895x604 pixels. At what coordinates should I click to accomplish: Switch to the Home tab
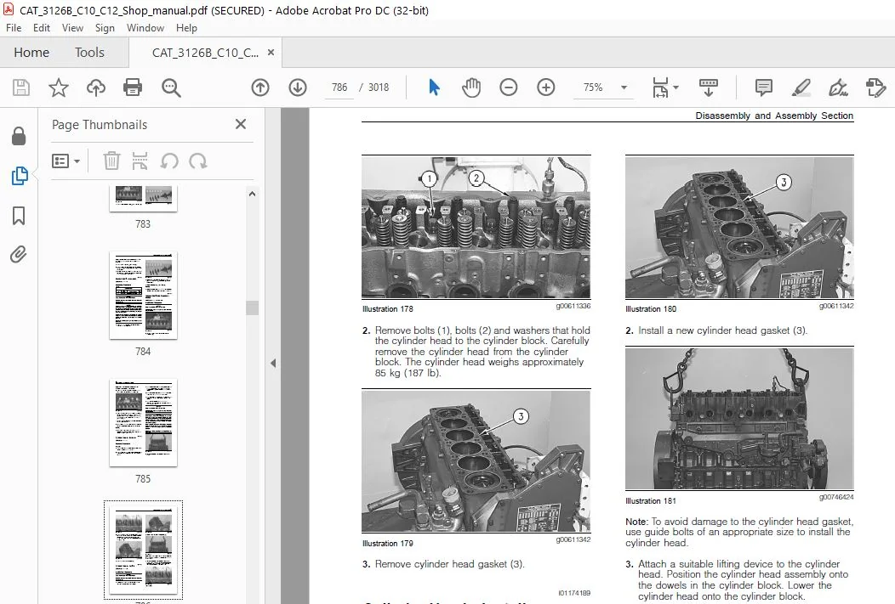[31, 53]
